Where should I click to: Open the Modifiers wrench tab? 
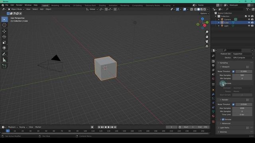point(213,94)
